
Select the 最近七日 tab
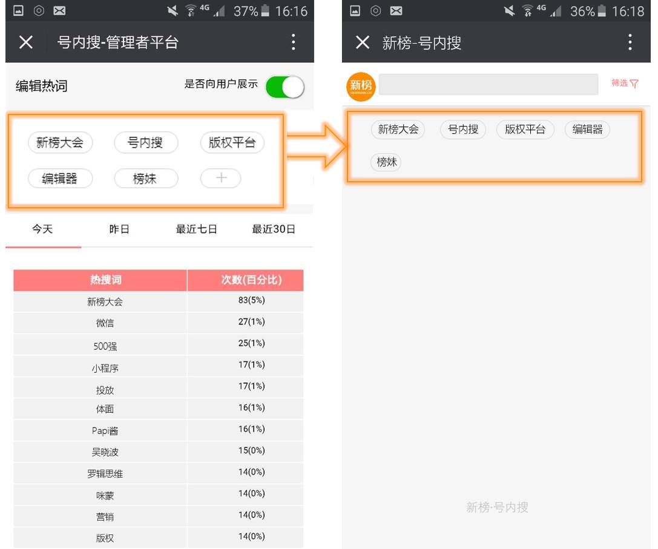tap(196, 229)
